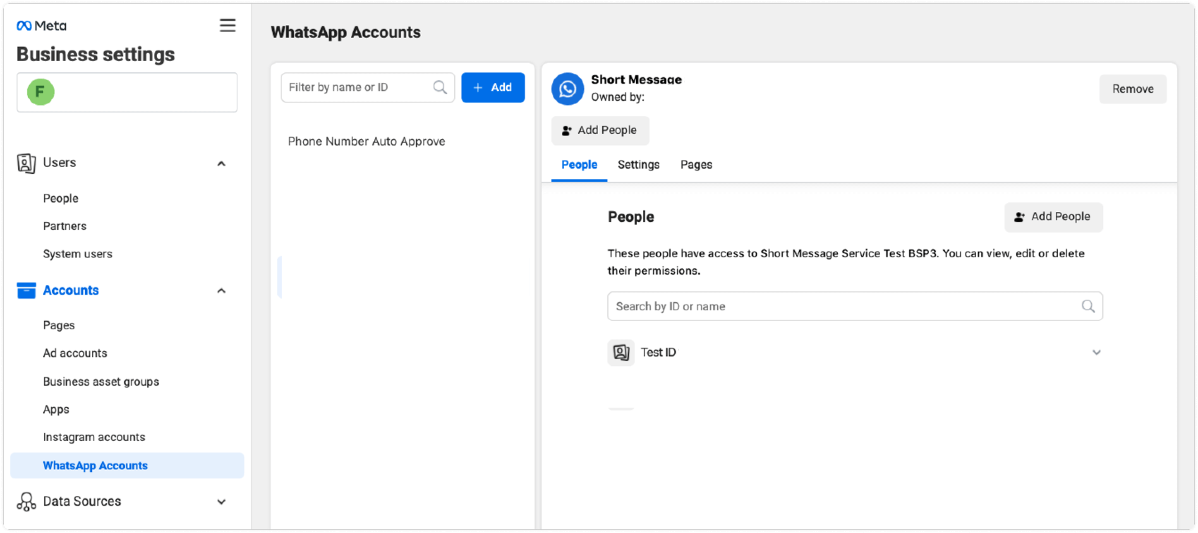Switch to the Settings tab
This screenshot has height=533, width=1198.
638,165
